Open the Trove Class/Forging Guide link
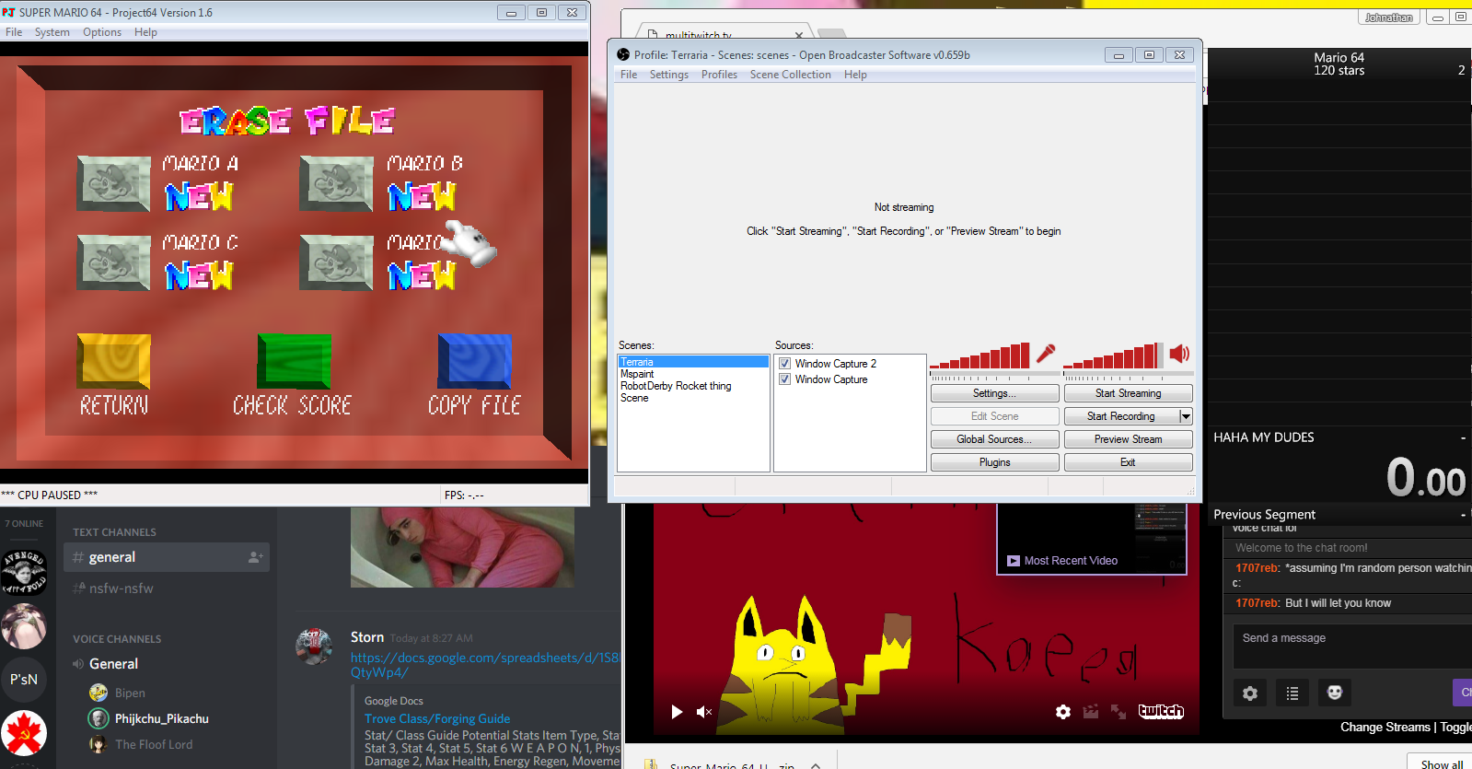The image size is (1472, 769). 437,719
